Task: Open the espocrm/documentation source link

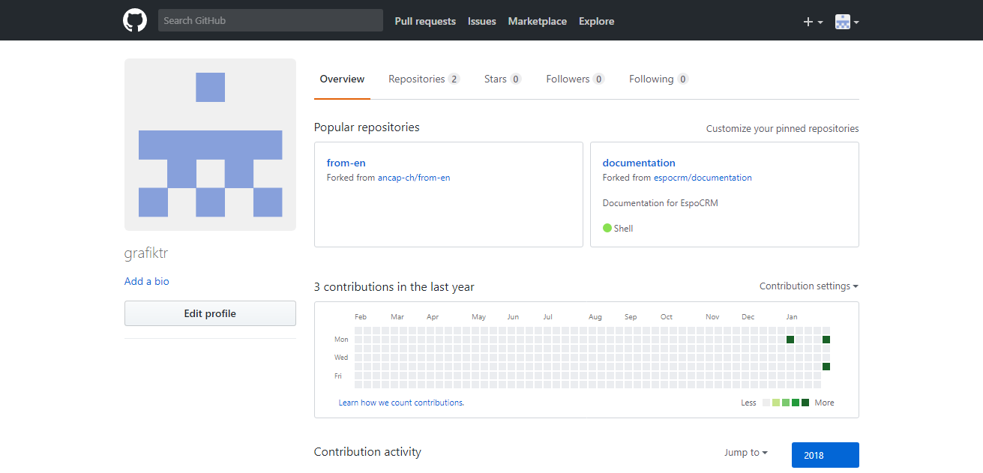Action: pos(703,178)
